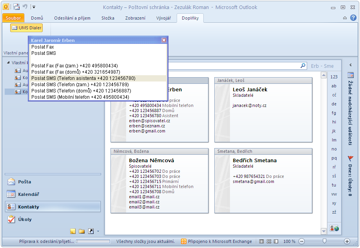Click the contacts scrollbar up arrow
The image size is (360, 248).
coord(324,75)
